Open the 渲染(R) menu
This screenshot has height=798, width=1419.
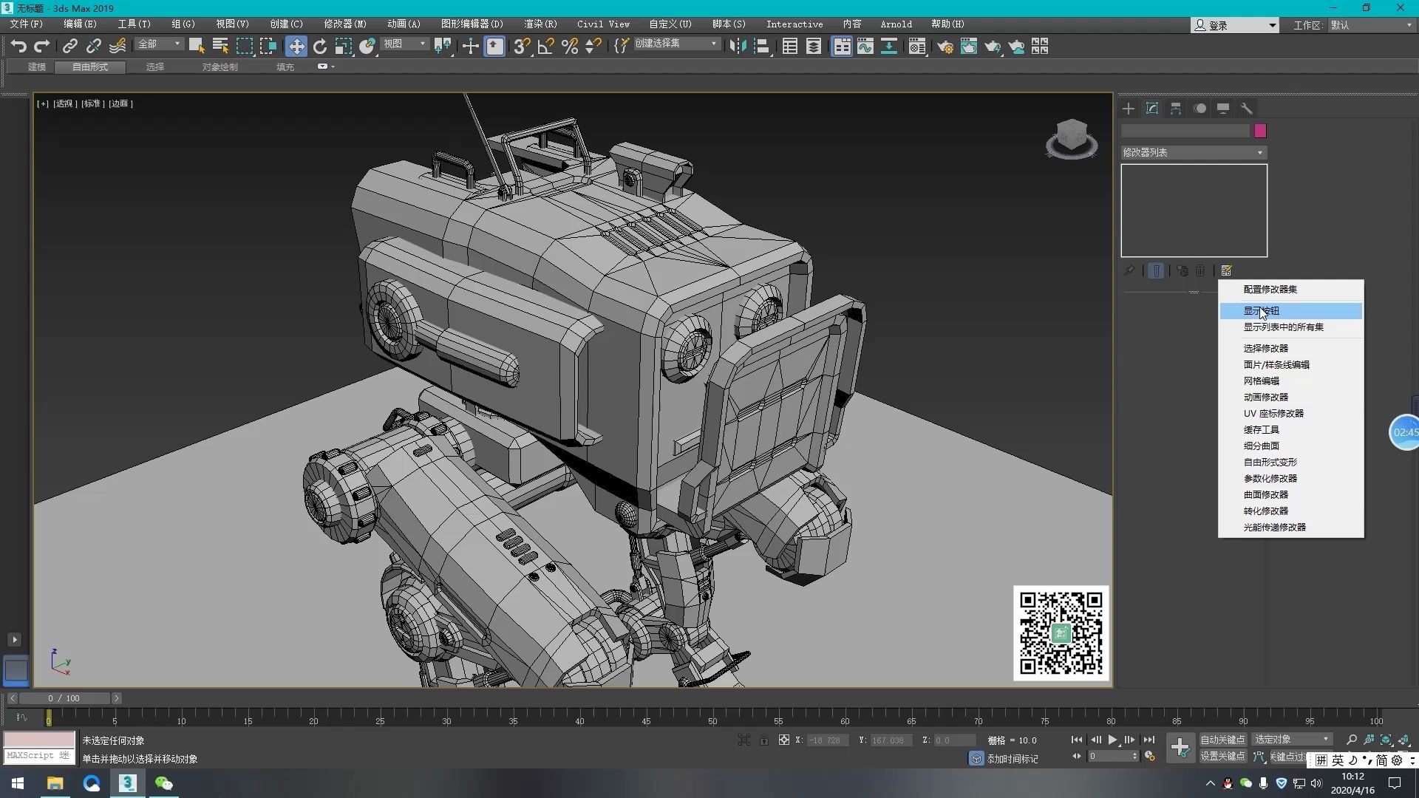540,24
